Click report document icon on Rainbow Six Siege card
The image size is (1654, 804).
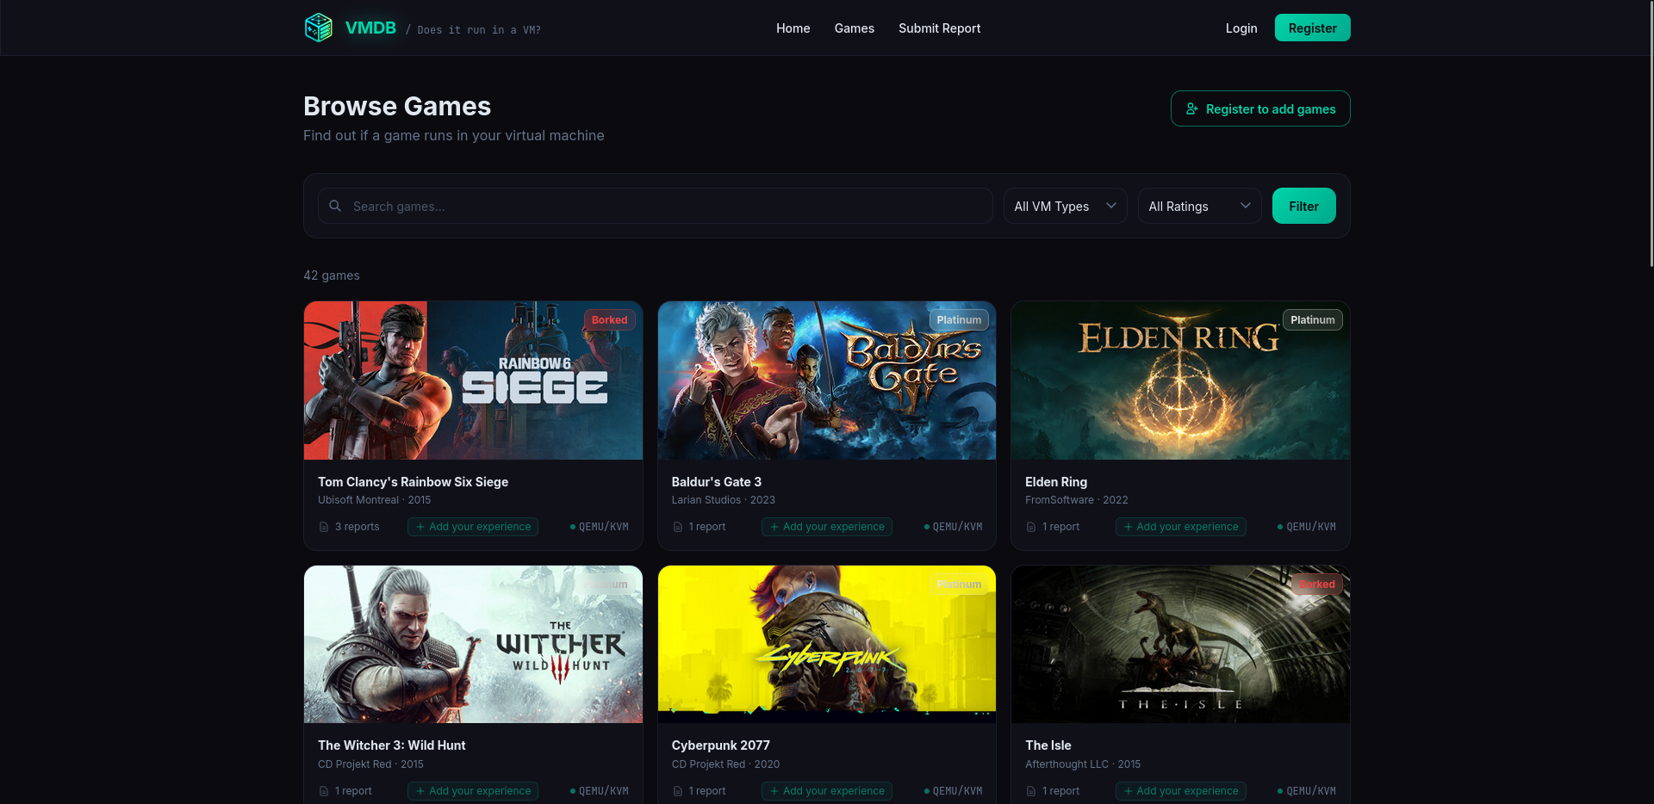[324, 527]
